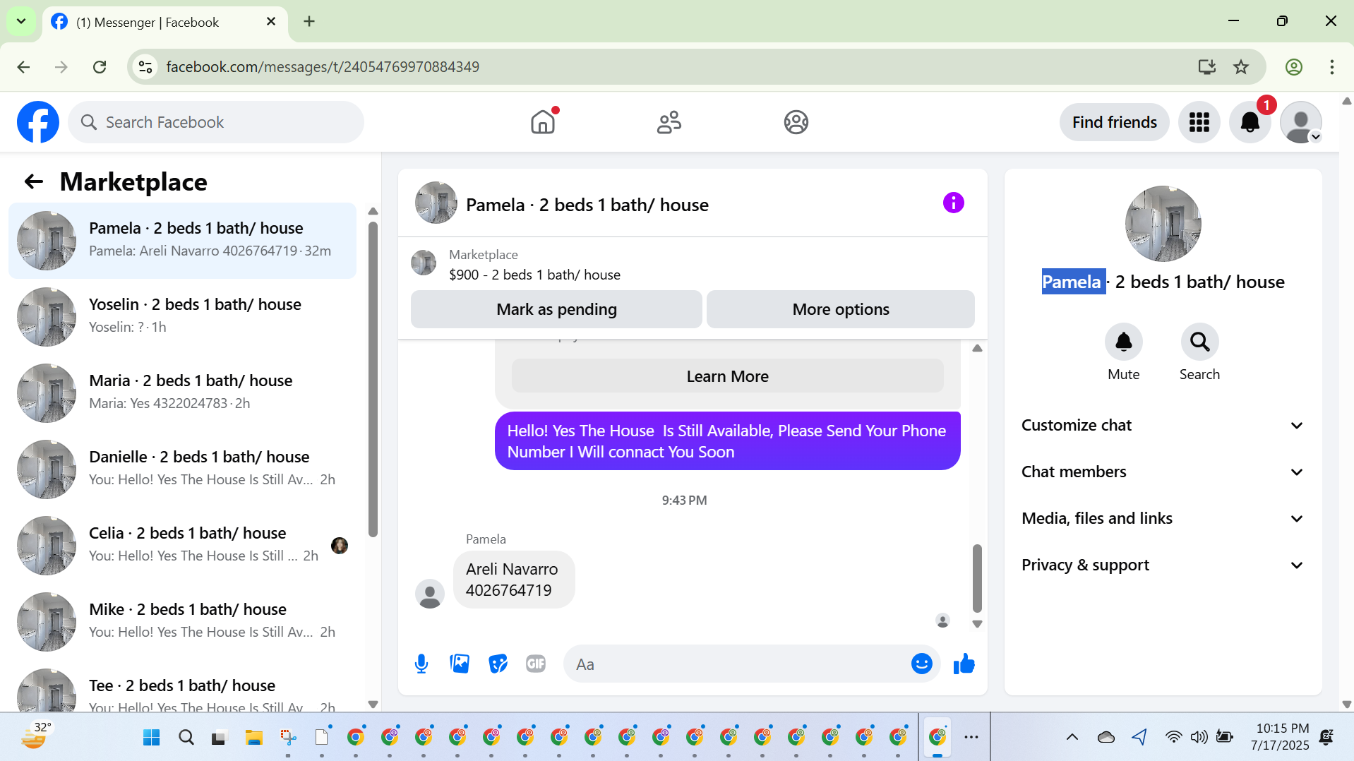Open the browser site information icon
This screenshot has width=1354, height=761.
145,67
